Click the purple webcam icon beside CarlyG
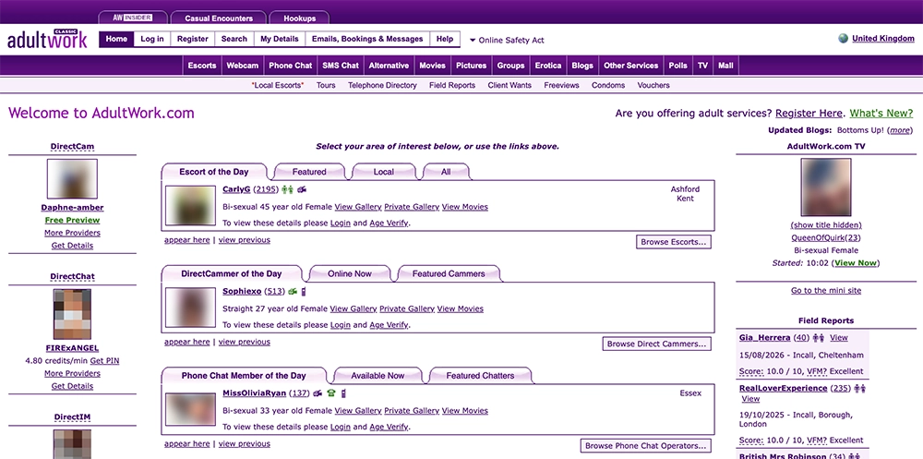 tap(302, 189)
